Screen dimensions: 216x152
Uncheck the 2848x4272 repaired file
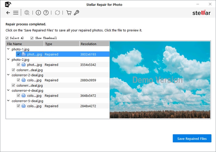(18, 106)
